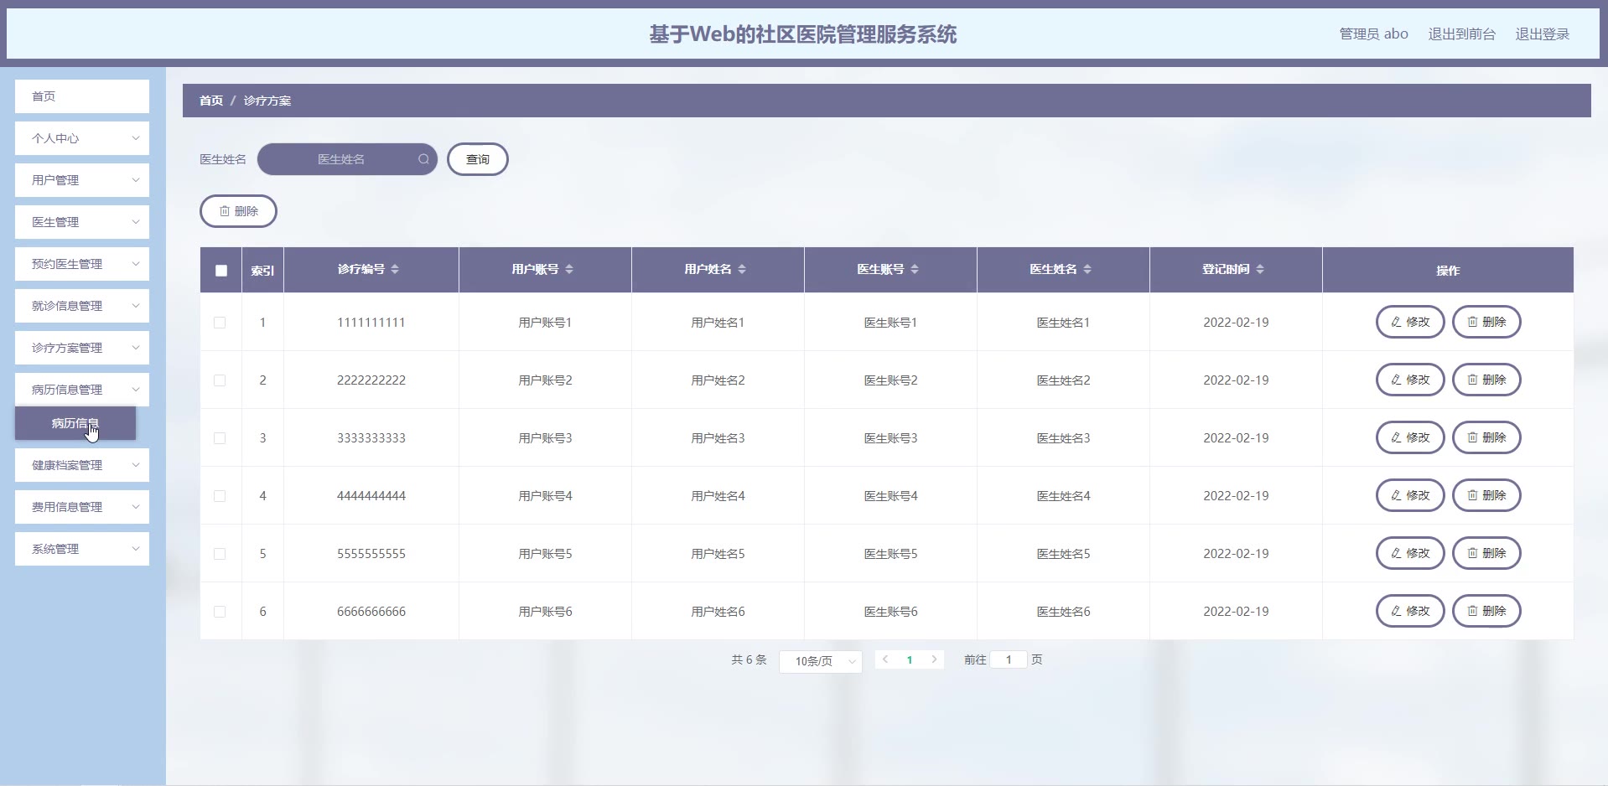1608x786 pixels.
Task: Sort by 用户账号 column arrows
Action: click(x=569, y=269)
